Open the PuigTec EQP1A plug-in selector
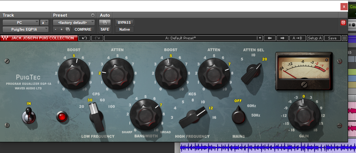This screenshot has height=153, width=356. 25,29
